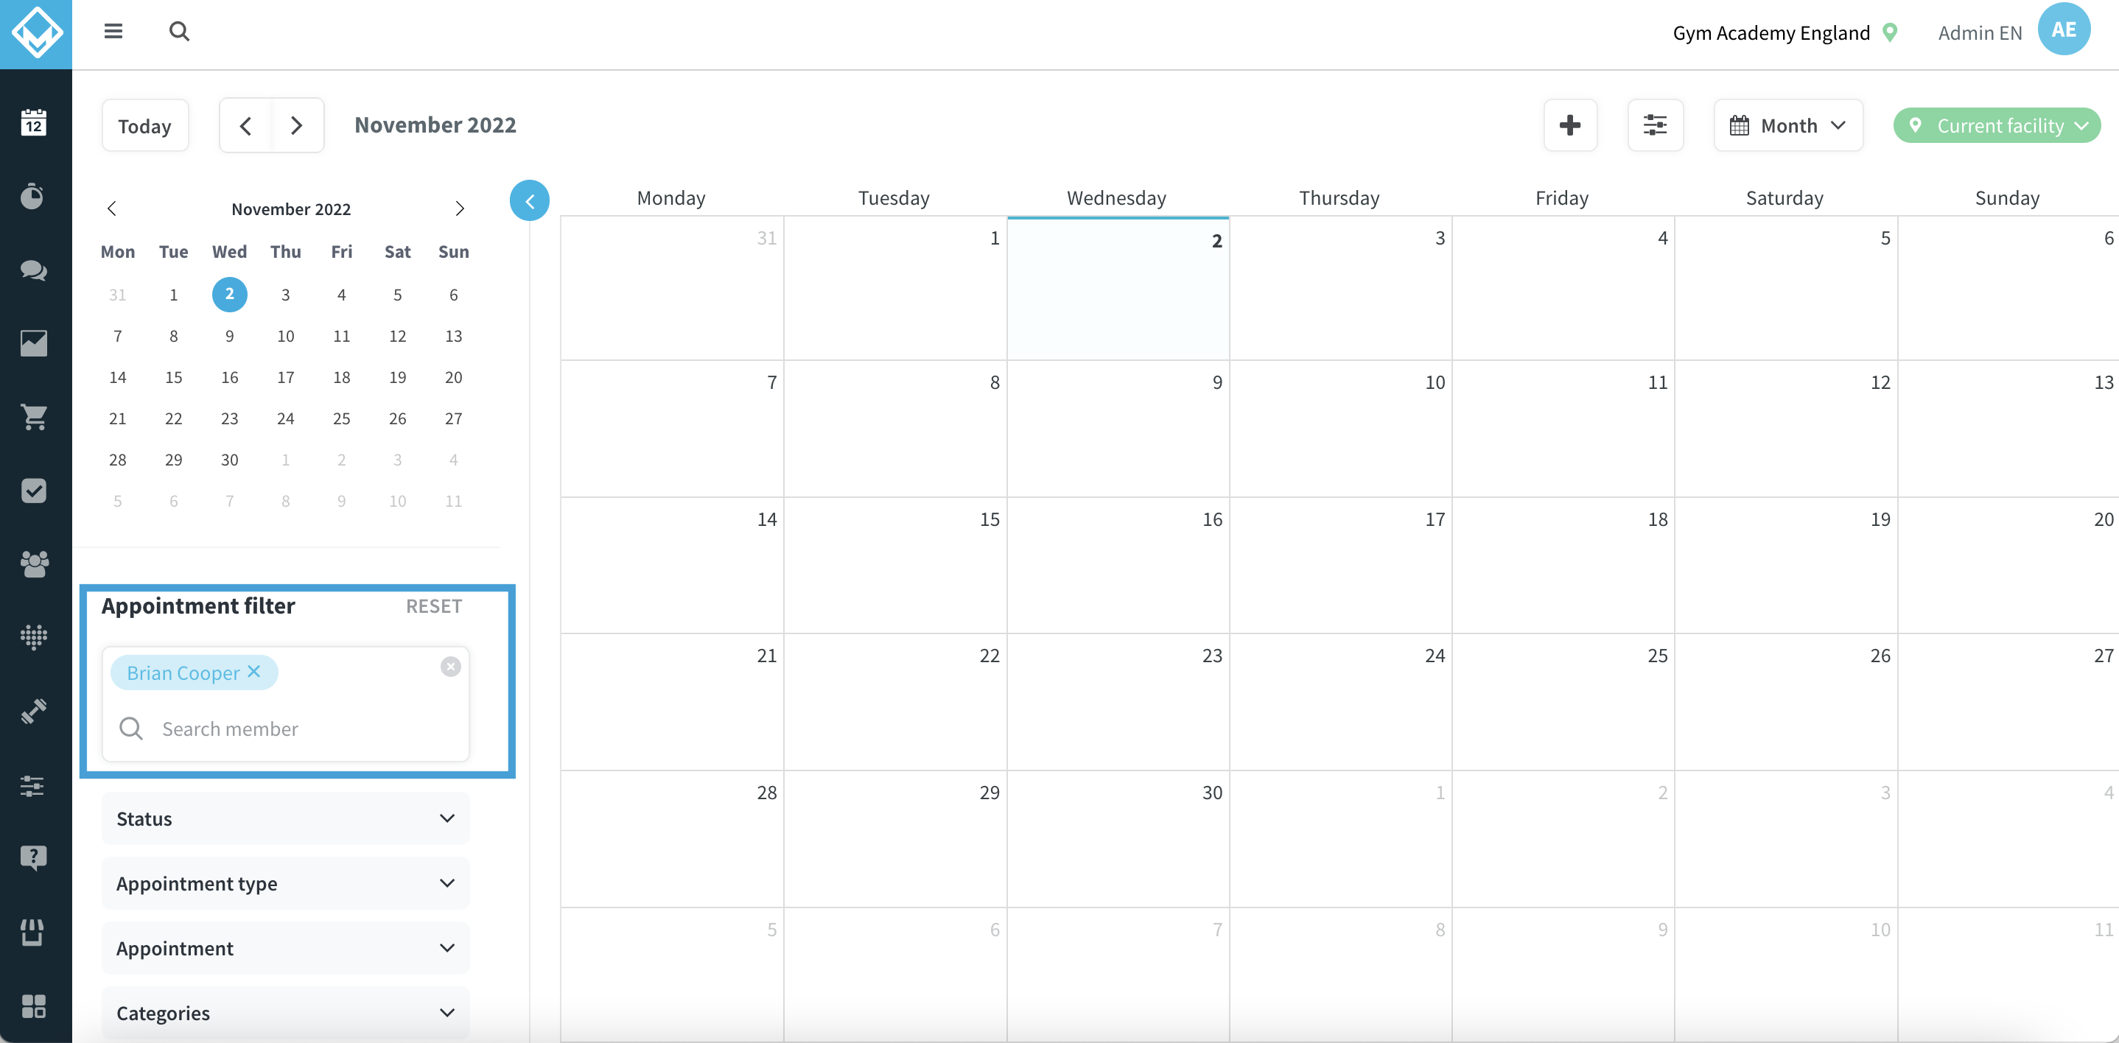
Task: Select day 30 in mini calendar
Action: 229,460
